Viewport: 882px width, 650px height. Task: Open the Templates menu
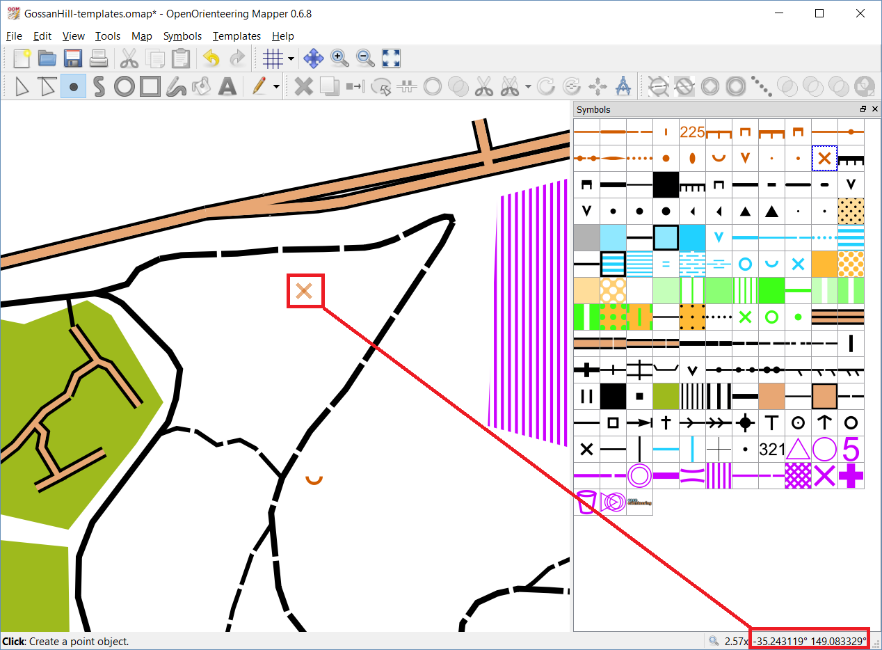pyautogui.click(x=236, y=36)
